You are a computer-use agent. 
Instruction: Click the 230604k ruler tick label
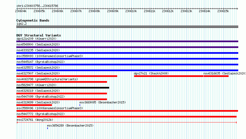pos(21,11)
